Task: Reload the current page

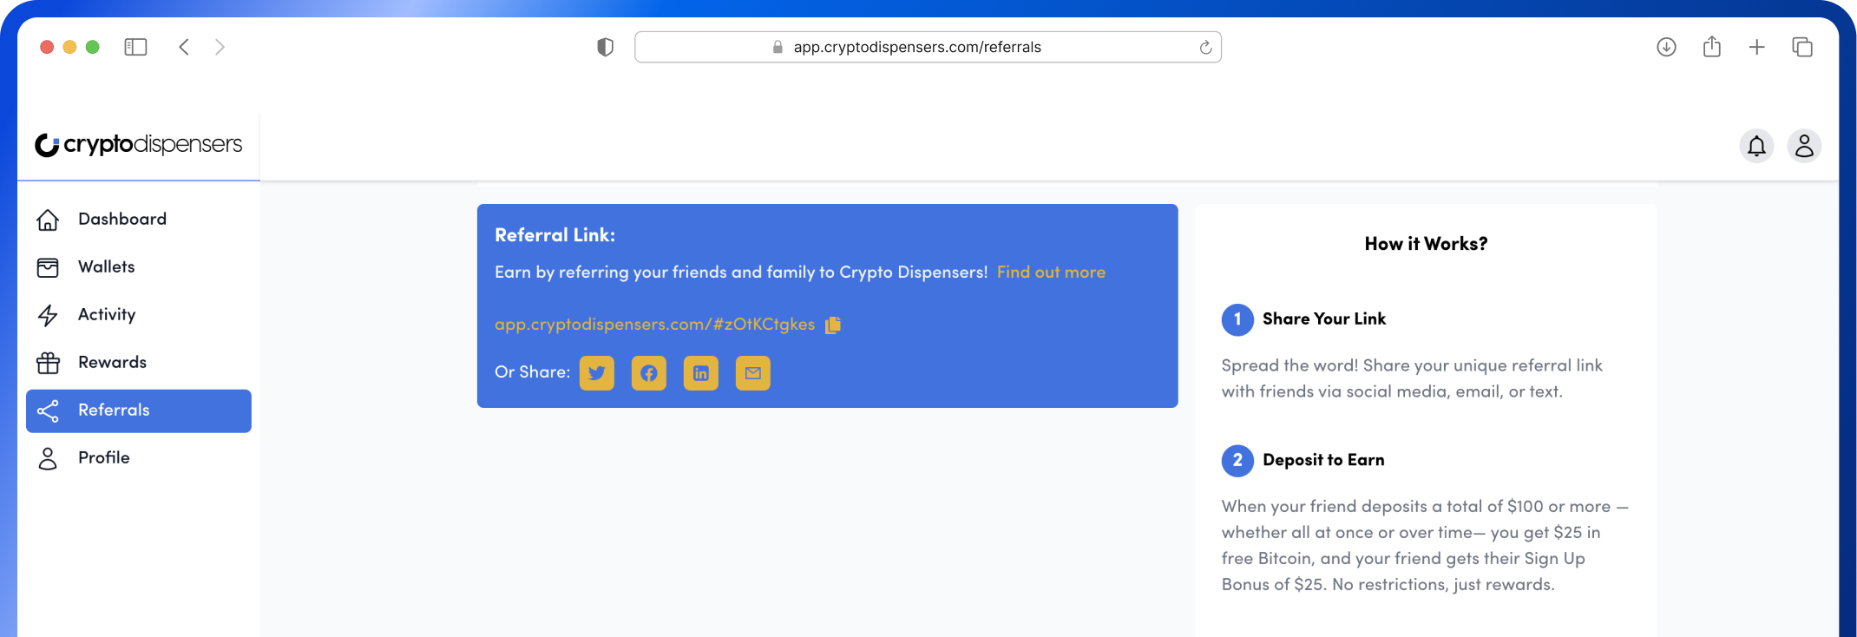Action: pyautogui.click(x=1205, y=47)
